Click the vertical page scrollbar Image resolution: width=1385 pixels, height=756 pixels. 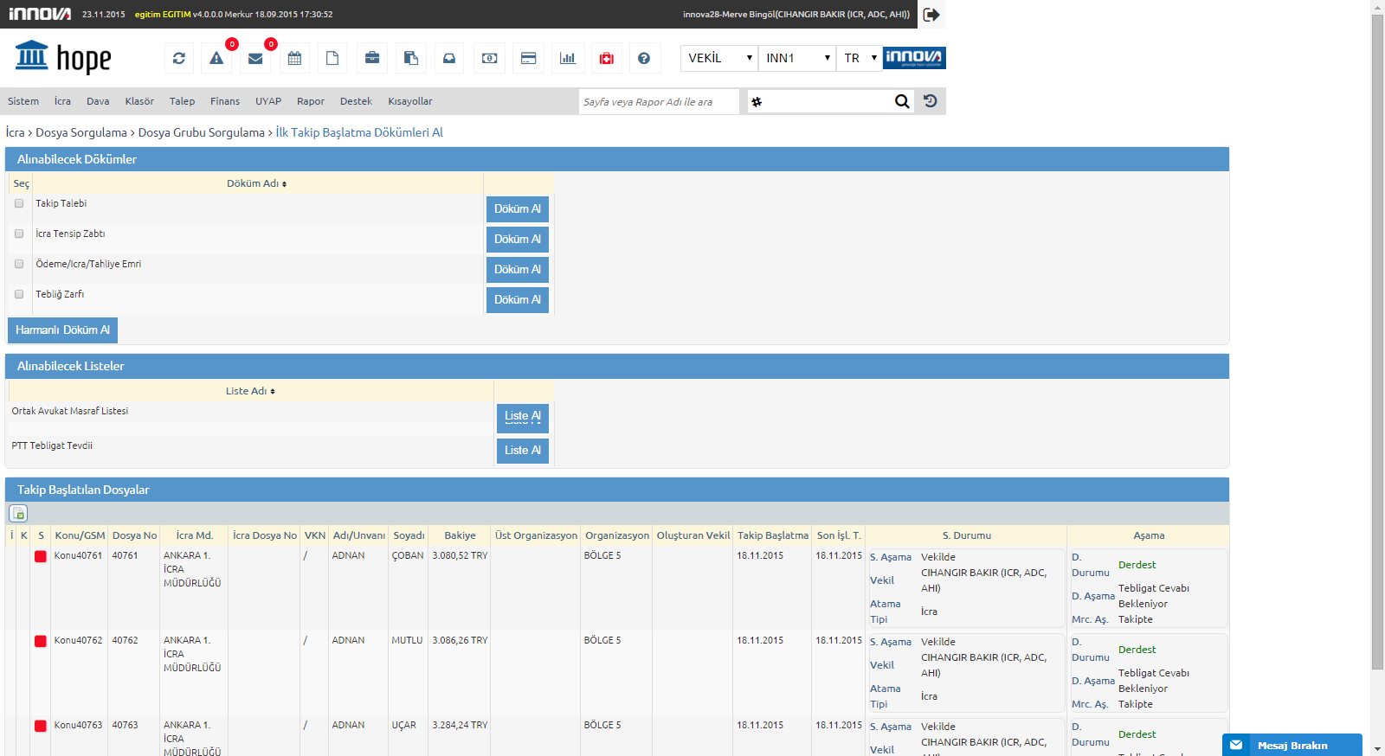point(1377,342)
